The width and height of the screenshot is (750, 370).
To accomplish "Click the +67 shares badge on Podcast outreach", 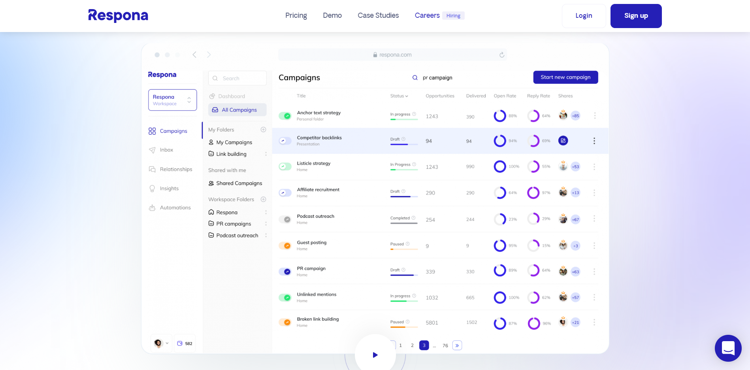I will (x=575, y=219).
